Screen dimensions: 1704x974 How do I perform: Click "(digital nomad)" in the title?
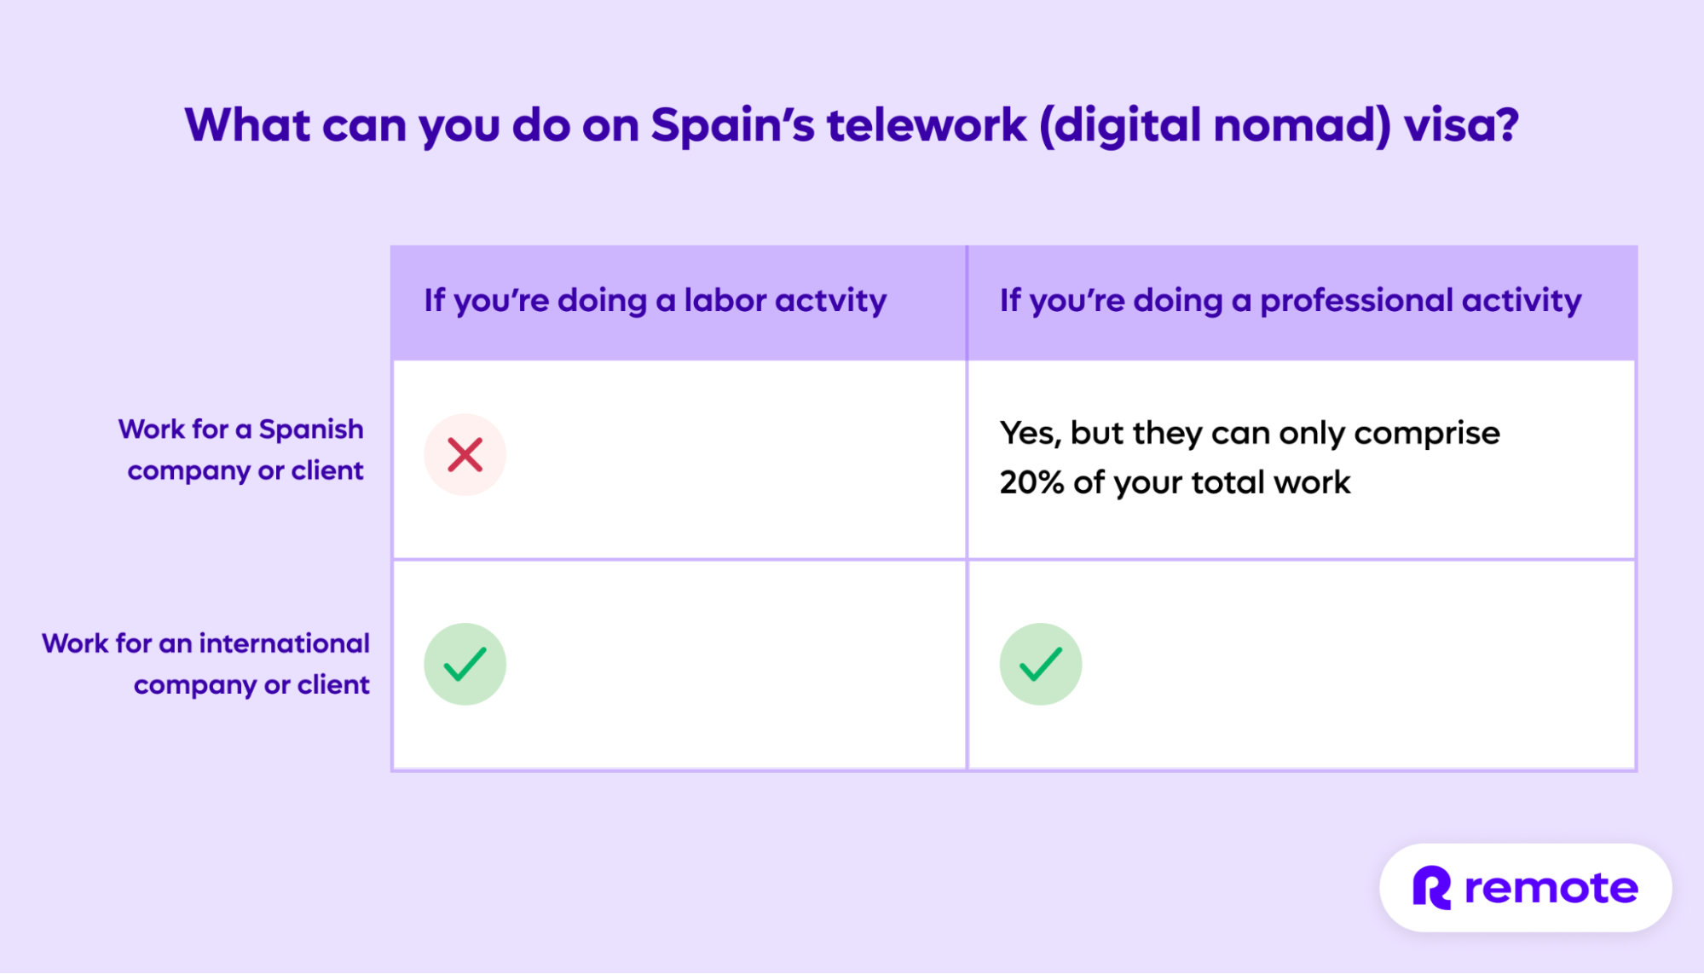coord(1214,125)
